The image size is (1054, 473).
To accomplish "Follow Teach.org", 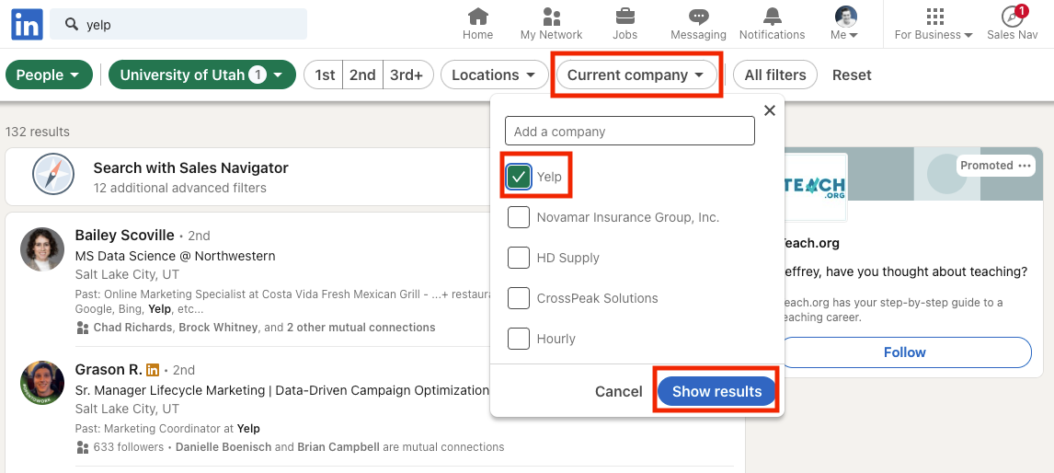I will pyautogui.click(x=905, y=352).
